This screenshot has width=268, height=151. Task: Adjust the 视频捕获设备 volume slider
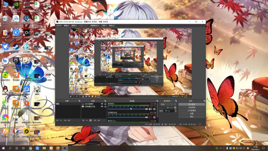coord(128,117)
